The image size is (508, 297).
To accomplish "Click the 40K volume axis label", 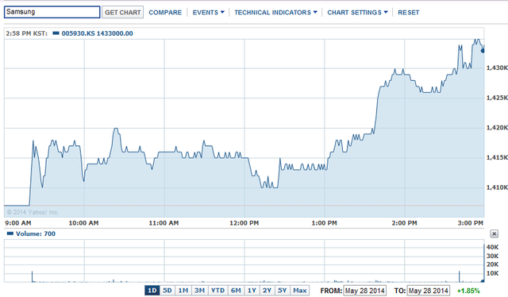I will coord(492,248).
